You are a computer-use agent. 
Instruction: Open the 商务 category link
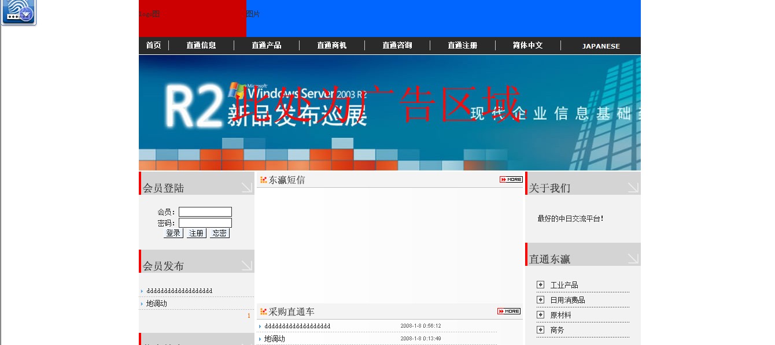point(557,330)
